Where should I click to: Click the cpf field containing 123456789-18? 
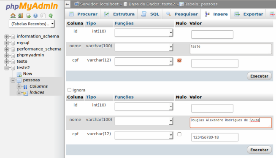pos(215,137)
